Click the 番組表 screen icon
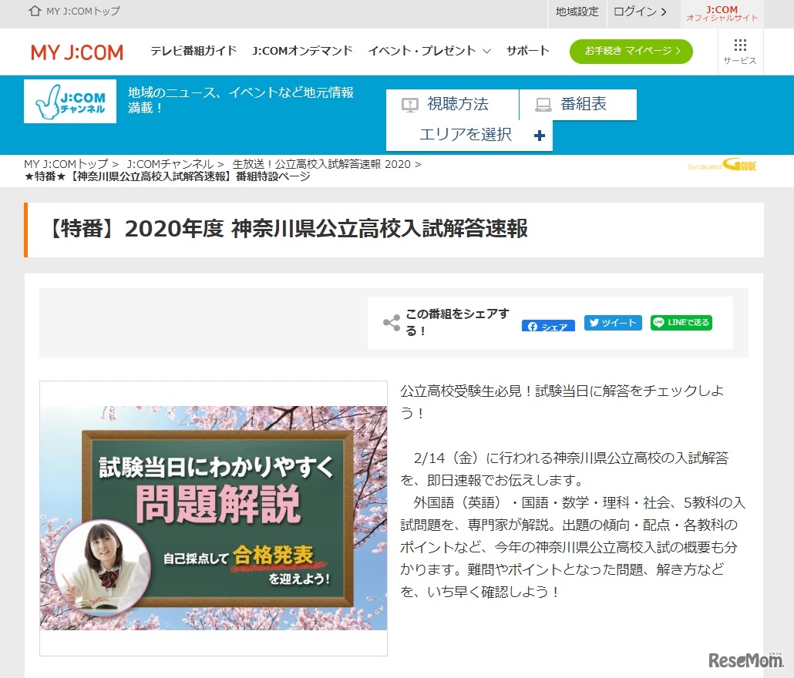This screenshot has height=678, width=794. coord(544,104)
